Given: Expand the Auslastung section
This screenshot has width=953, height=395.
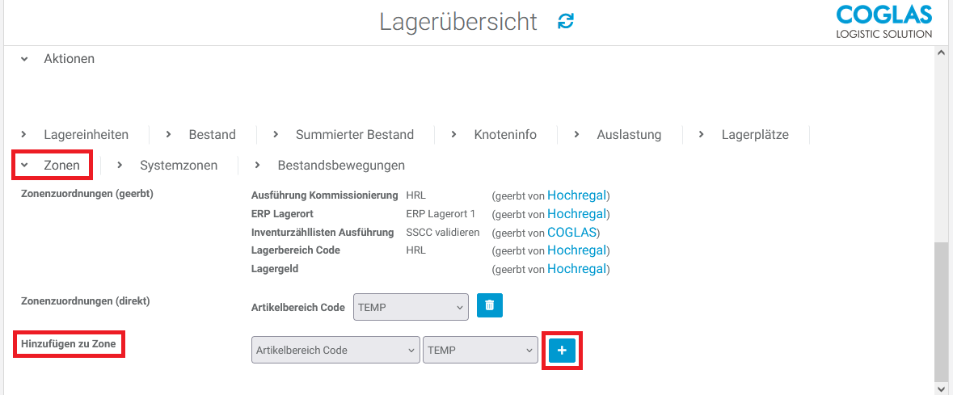Looking at the screenshot, I should point(618,134).
